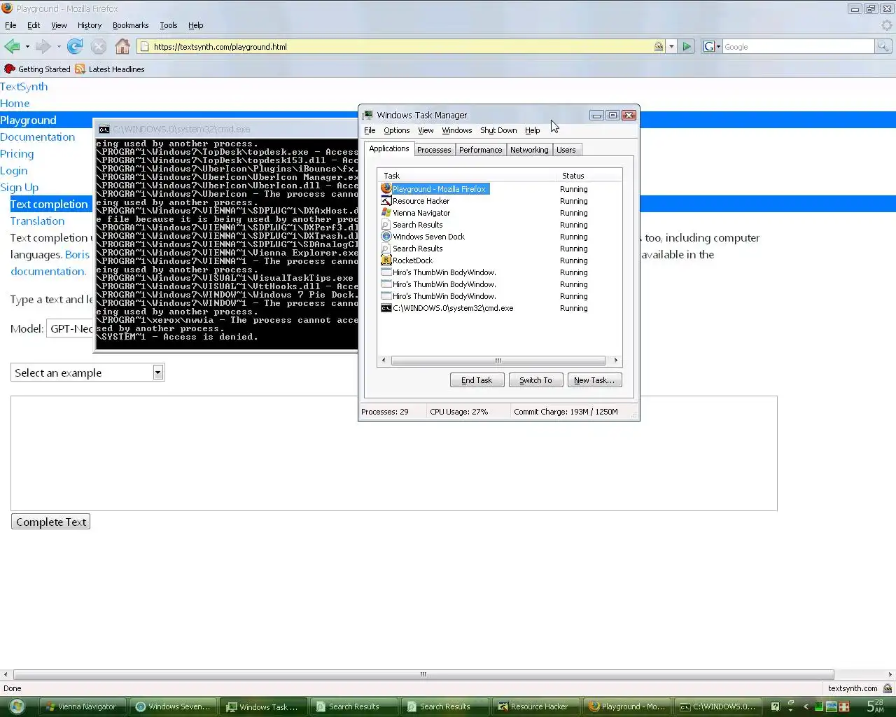Switch to the Users tab
This screenshot has height=717, width=896.
pos(566,150)
